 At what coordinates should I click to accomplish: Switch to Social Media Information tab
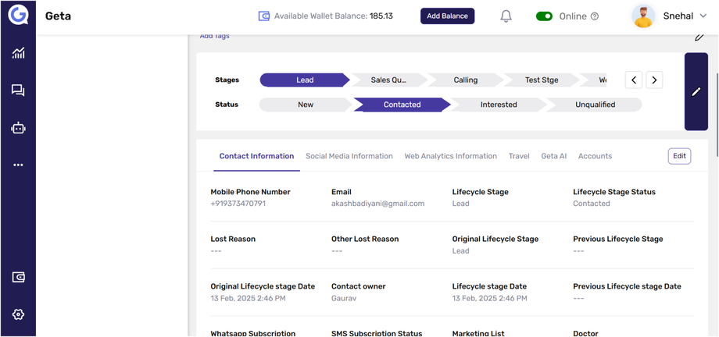point(349,156)
